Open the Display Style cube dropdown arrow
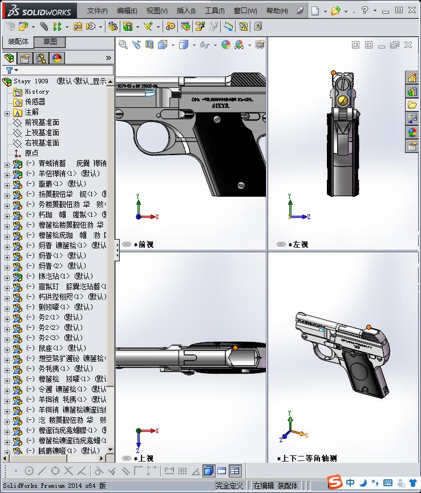Image resolution: width=421 pixels, height=493 pixels. pos(194,45)
